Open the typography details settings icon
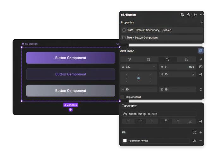217x157 pixels. (x=201, y=121)
